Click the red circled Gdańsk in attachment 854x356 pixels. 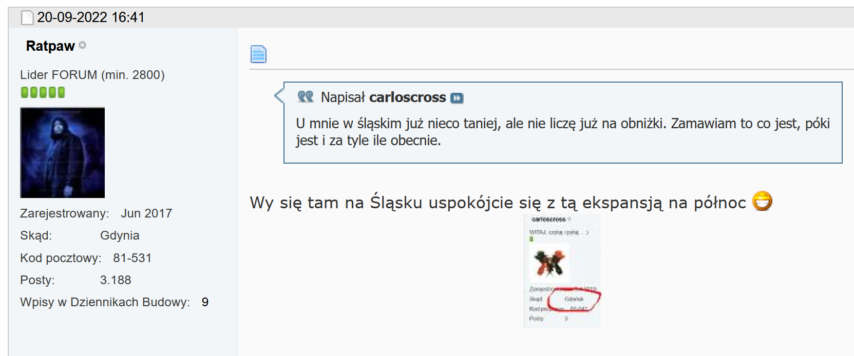point(574,300)
